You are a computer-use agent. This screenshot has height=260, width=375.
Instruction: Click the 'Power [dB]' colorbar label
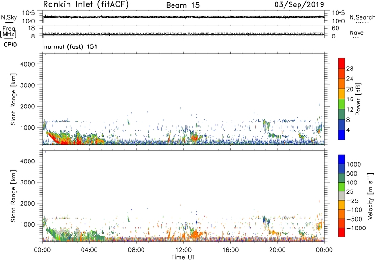358,99
